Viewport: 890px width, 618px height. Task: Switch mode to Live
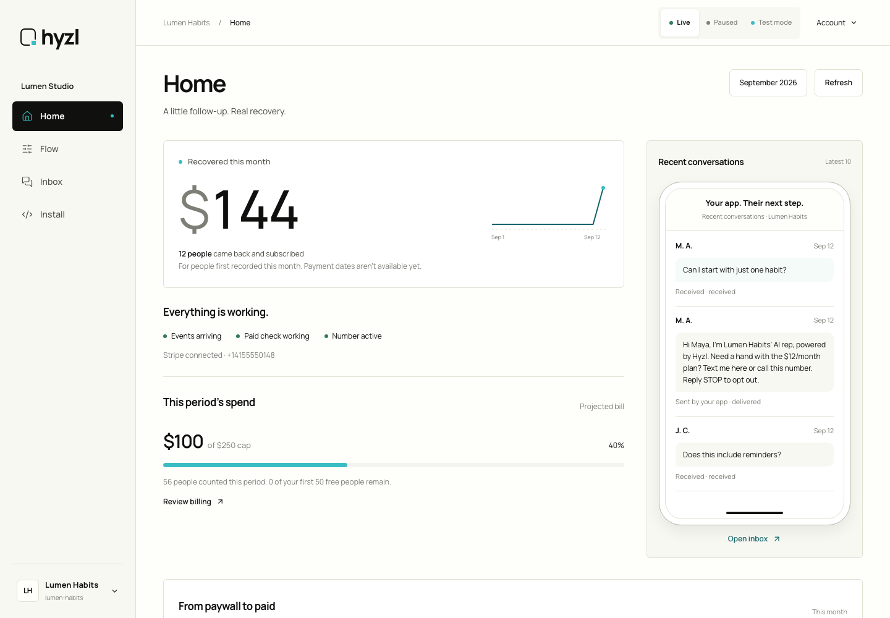pyautogui.click(x=680, y=23)
